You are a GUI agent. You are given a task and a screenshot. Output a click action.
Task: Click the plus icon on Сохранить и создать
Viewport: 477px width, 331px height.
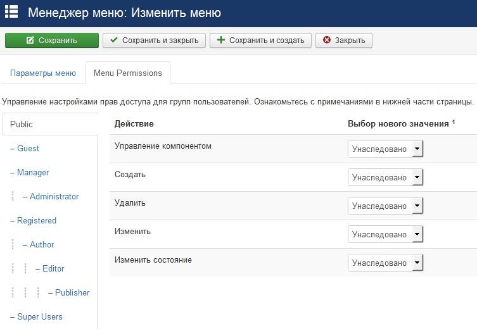[x=221, y=40]
